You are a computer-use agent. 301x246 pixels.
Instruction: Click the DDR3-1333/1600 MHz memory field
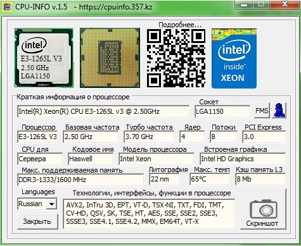[x=80, y=180]
